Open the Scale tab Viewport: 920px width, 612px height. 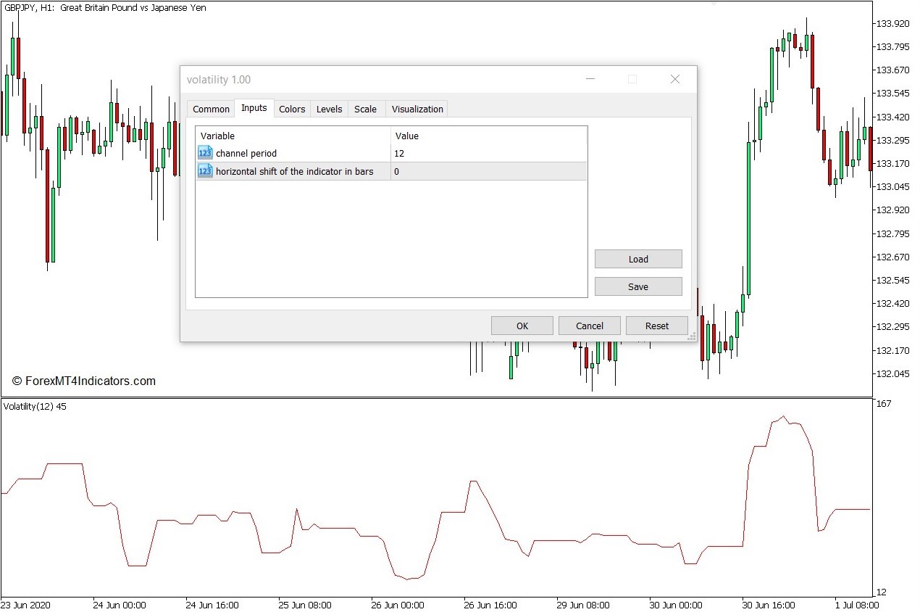[366, 109]
